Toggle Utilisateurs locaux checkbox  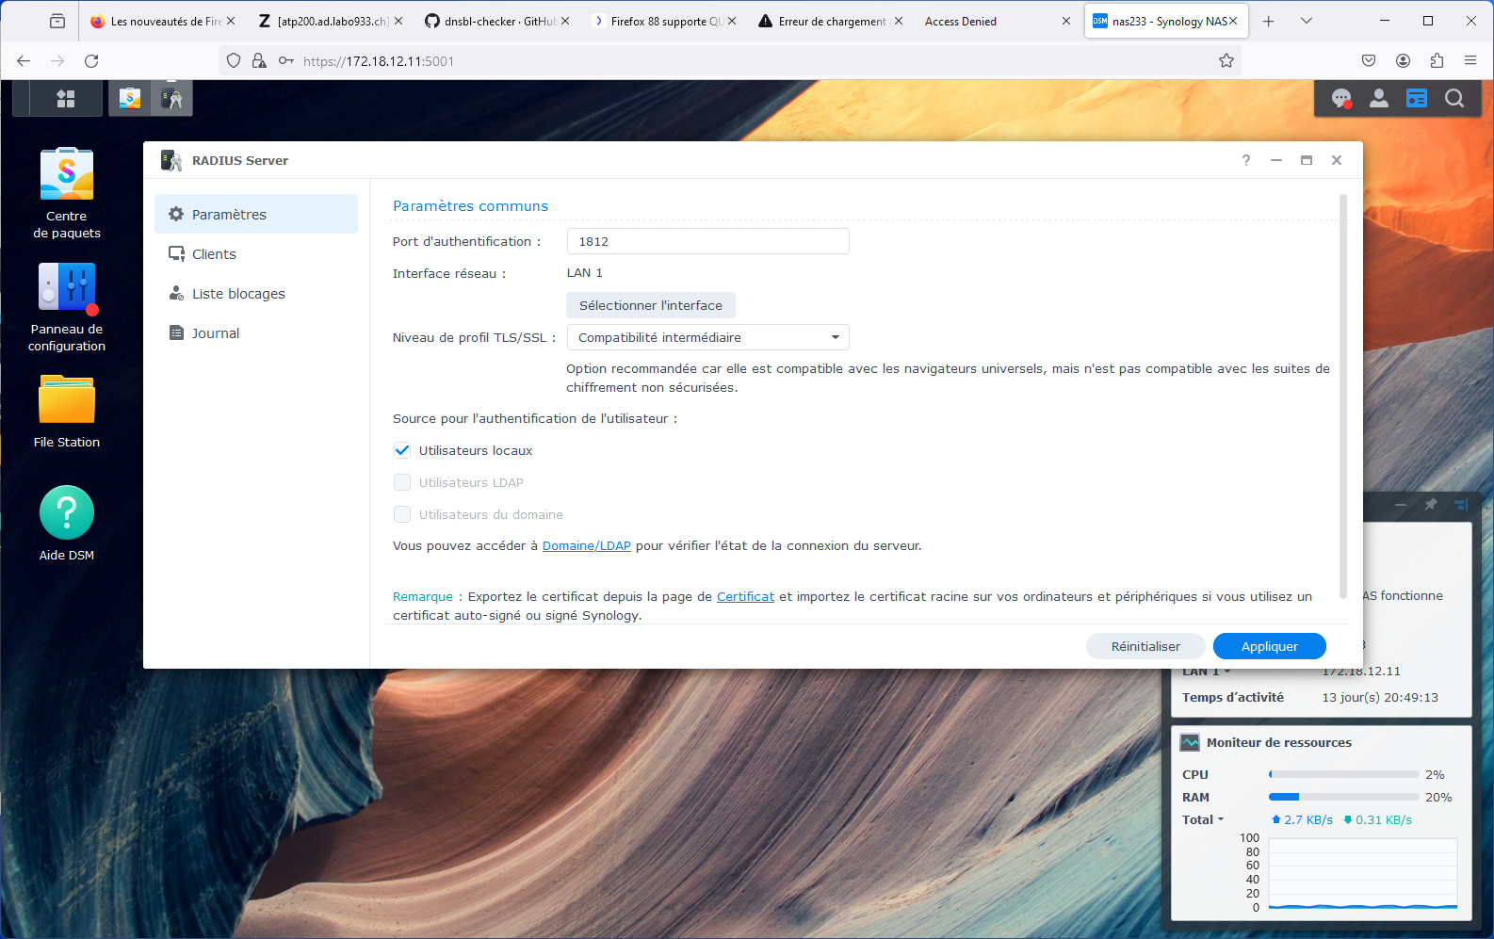tap(402, 450)
